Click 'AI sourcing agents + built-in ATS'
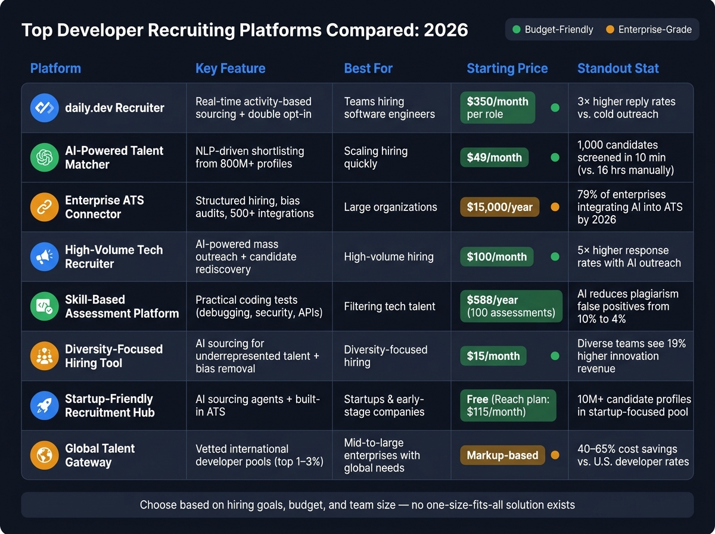Screen dimensions: 715x534 click(x=258, y=405)
